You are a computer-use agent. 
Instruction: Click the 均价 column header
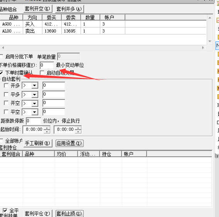(66, 154)
